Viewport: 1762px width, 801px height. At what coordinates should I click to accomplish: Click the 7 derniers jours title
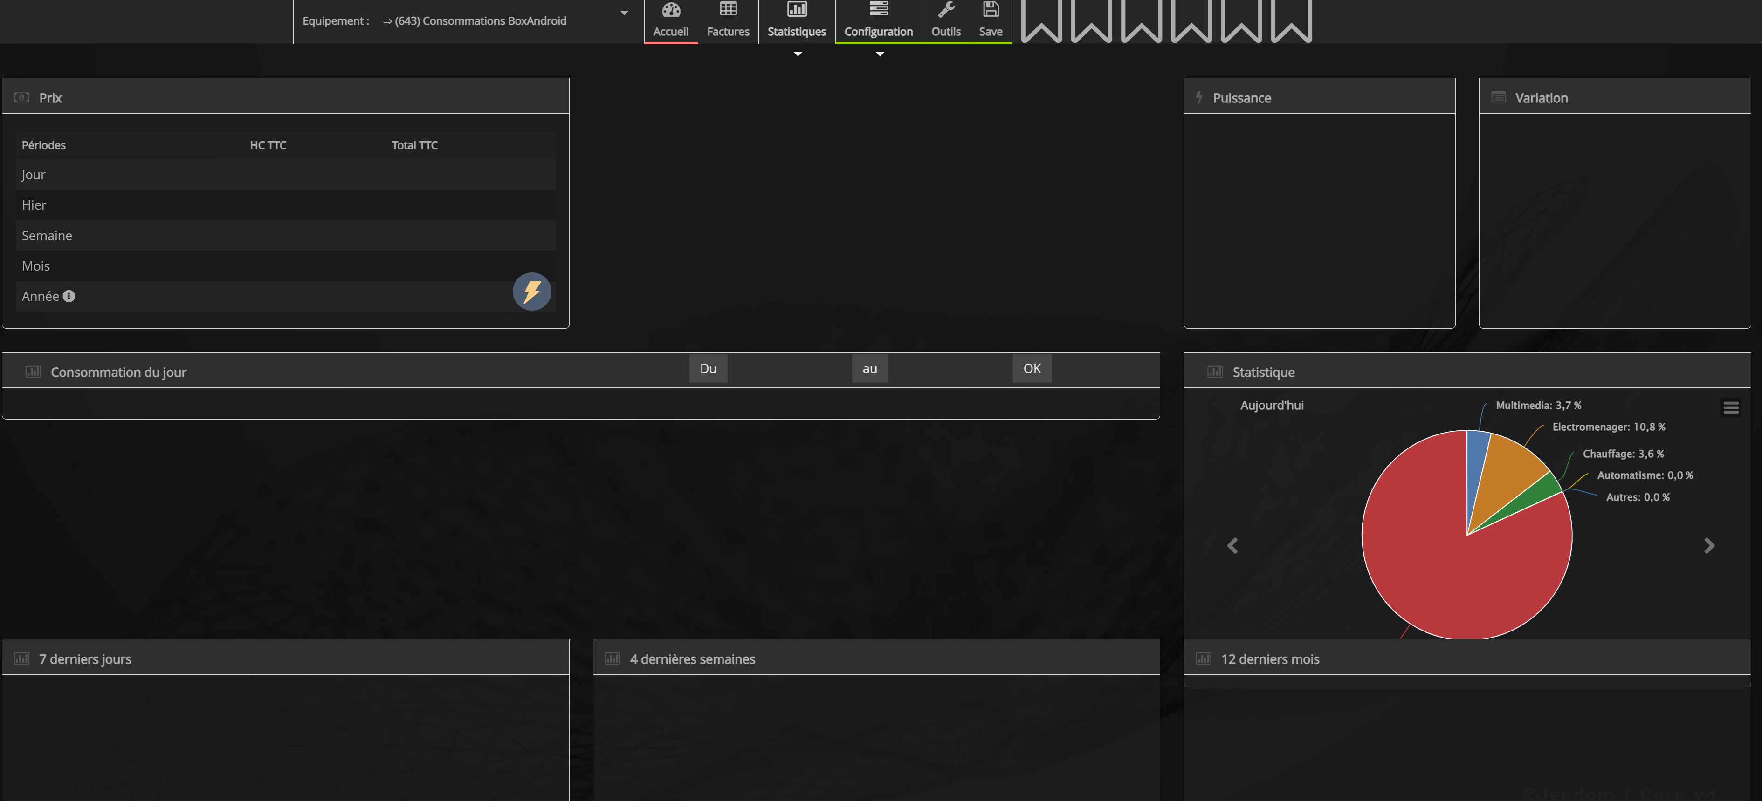point(85,659)
